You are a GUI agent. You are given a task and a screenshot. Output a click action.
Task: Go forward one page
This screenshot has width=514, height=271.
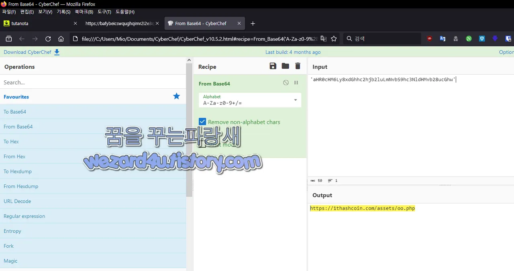click(35, 39)
